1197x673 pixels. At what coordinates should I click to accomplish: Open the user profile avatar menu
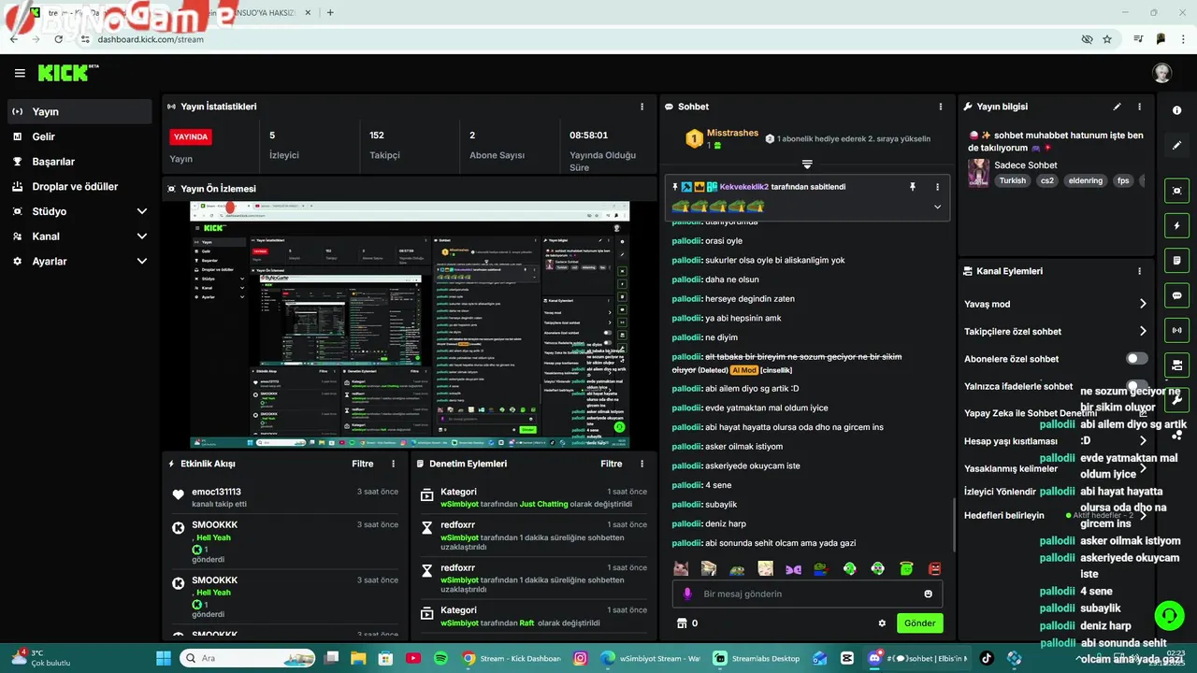click(1161, 73)
